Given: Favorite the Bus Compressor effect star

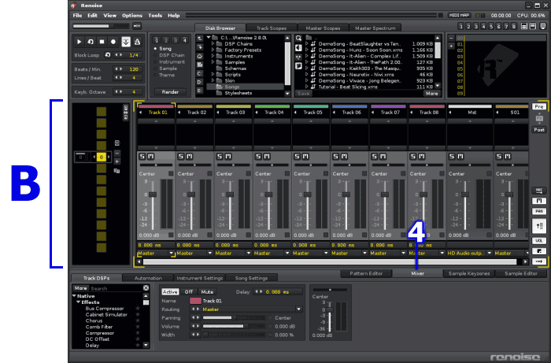Looking at the screenshot, I should coord(138,308).
